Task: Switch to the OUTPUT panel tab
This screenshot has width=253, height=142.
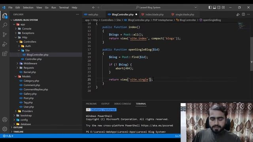Action: 105,104
